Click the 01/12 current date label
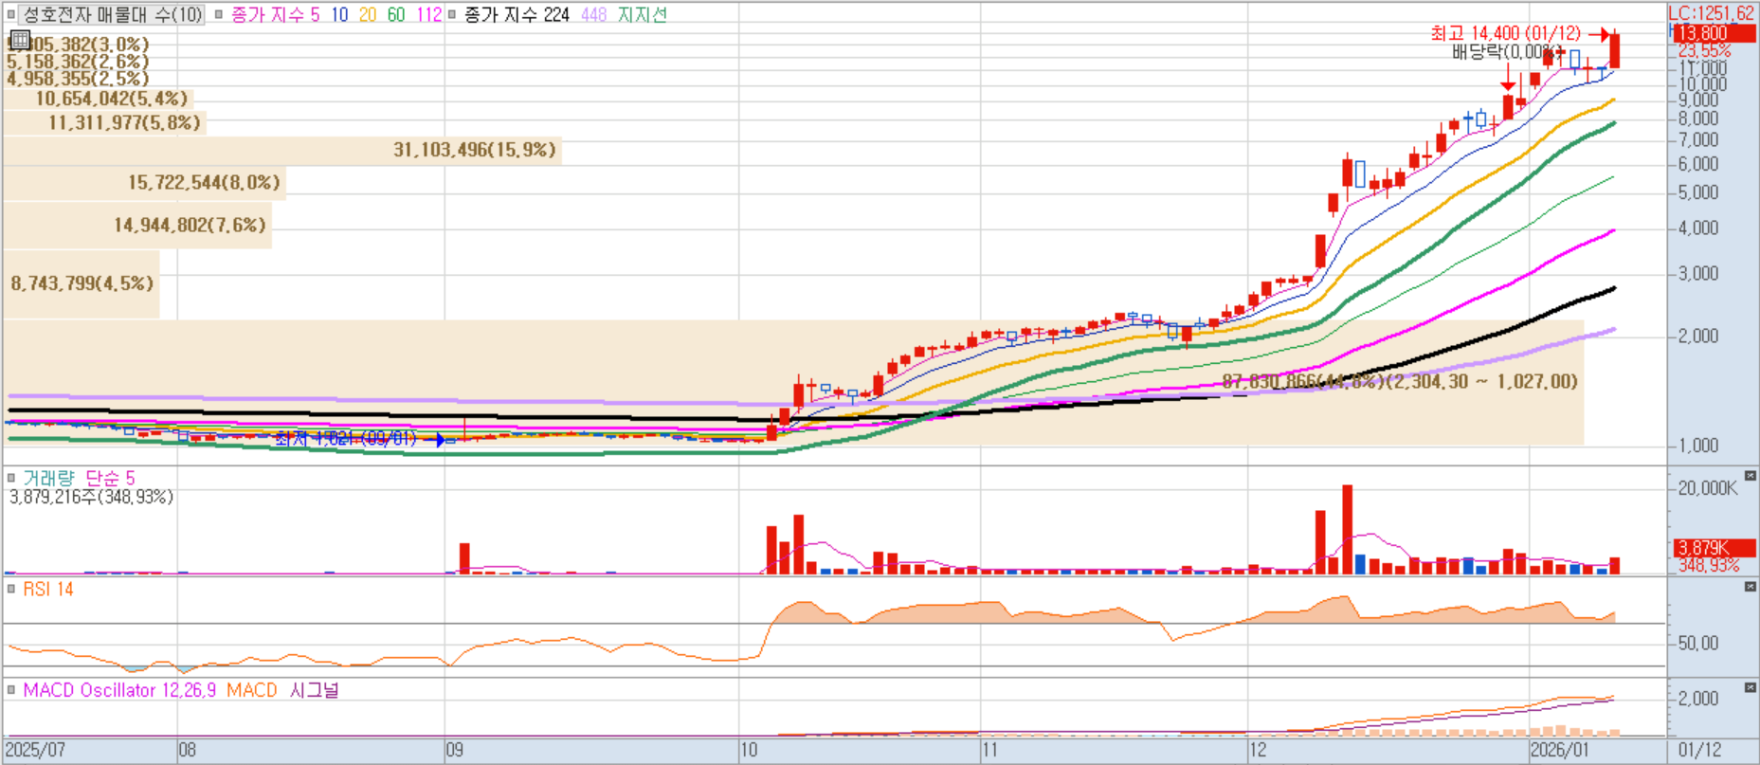Image resolution: width=1760 pixels, height=765 pixels. [1699, 750]
